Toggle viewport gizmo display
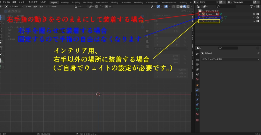261x135 pixels. pyautogui.click(x=158, y=7)
